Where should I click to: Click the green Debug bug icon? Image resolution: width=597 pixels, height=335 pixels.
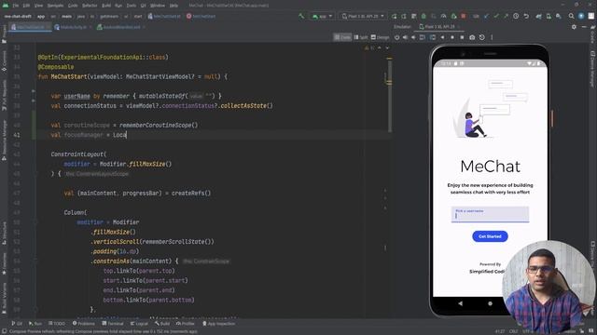tap(423, 17)
